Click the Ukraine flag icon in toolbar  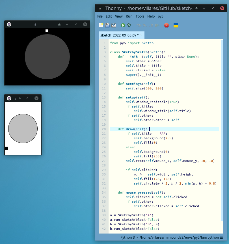[x=176, y=25]
